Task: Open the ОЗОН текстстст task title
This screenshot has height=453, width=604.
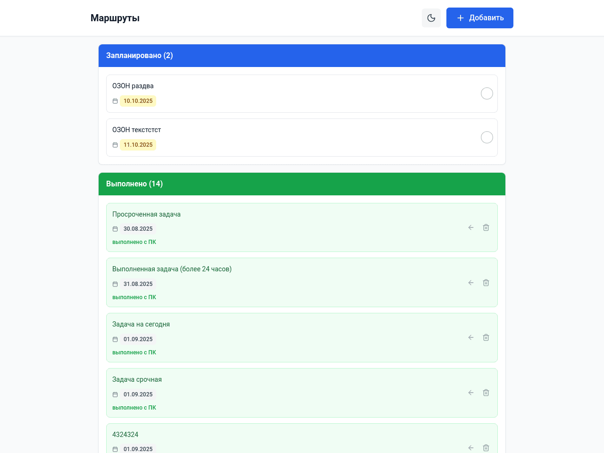Action: pos(137,130)
